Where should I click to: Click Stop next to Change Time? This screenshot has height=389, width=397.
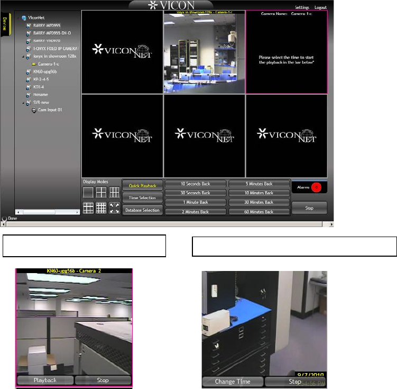tap(295, 382)
